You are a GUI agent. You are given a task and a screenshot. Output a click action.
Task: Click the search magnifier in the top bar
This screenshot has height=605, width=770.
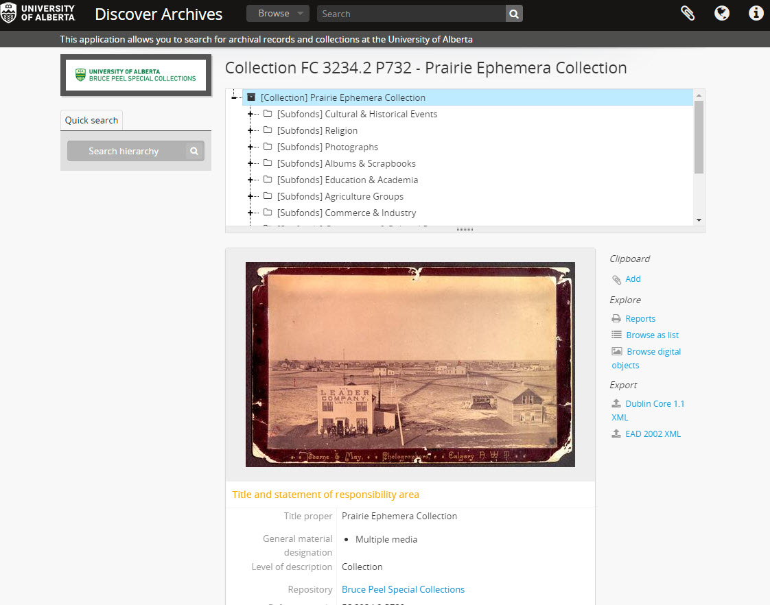click(x=513, y=13)
